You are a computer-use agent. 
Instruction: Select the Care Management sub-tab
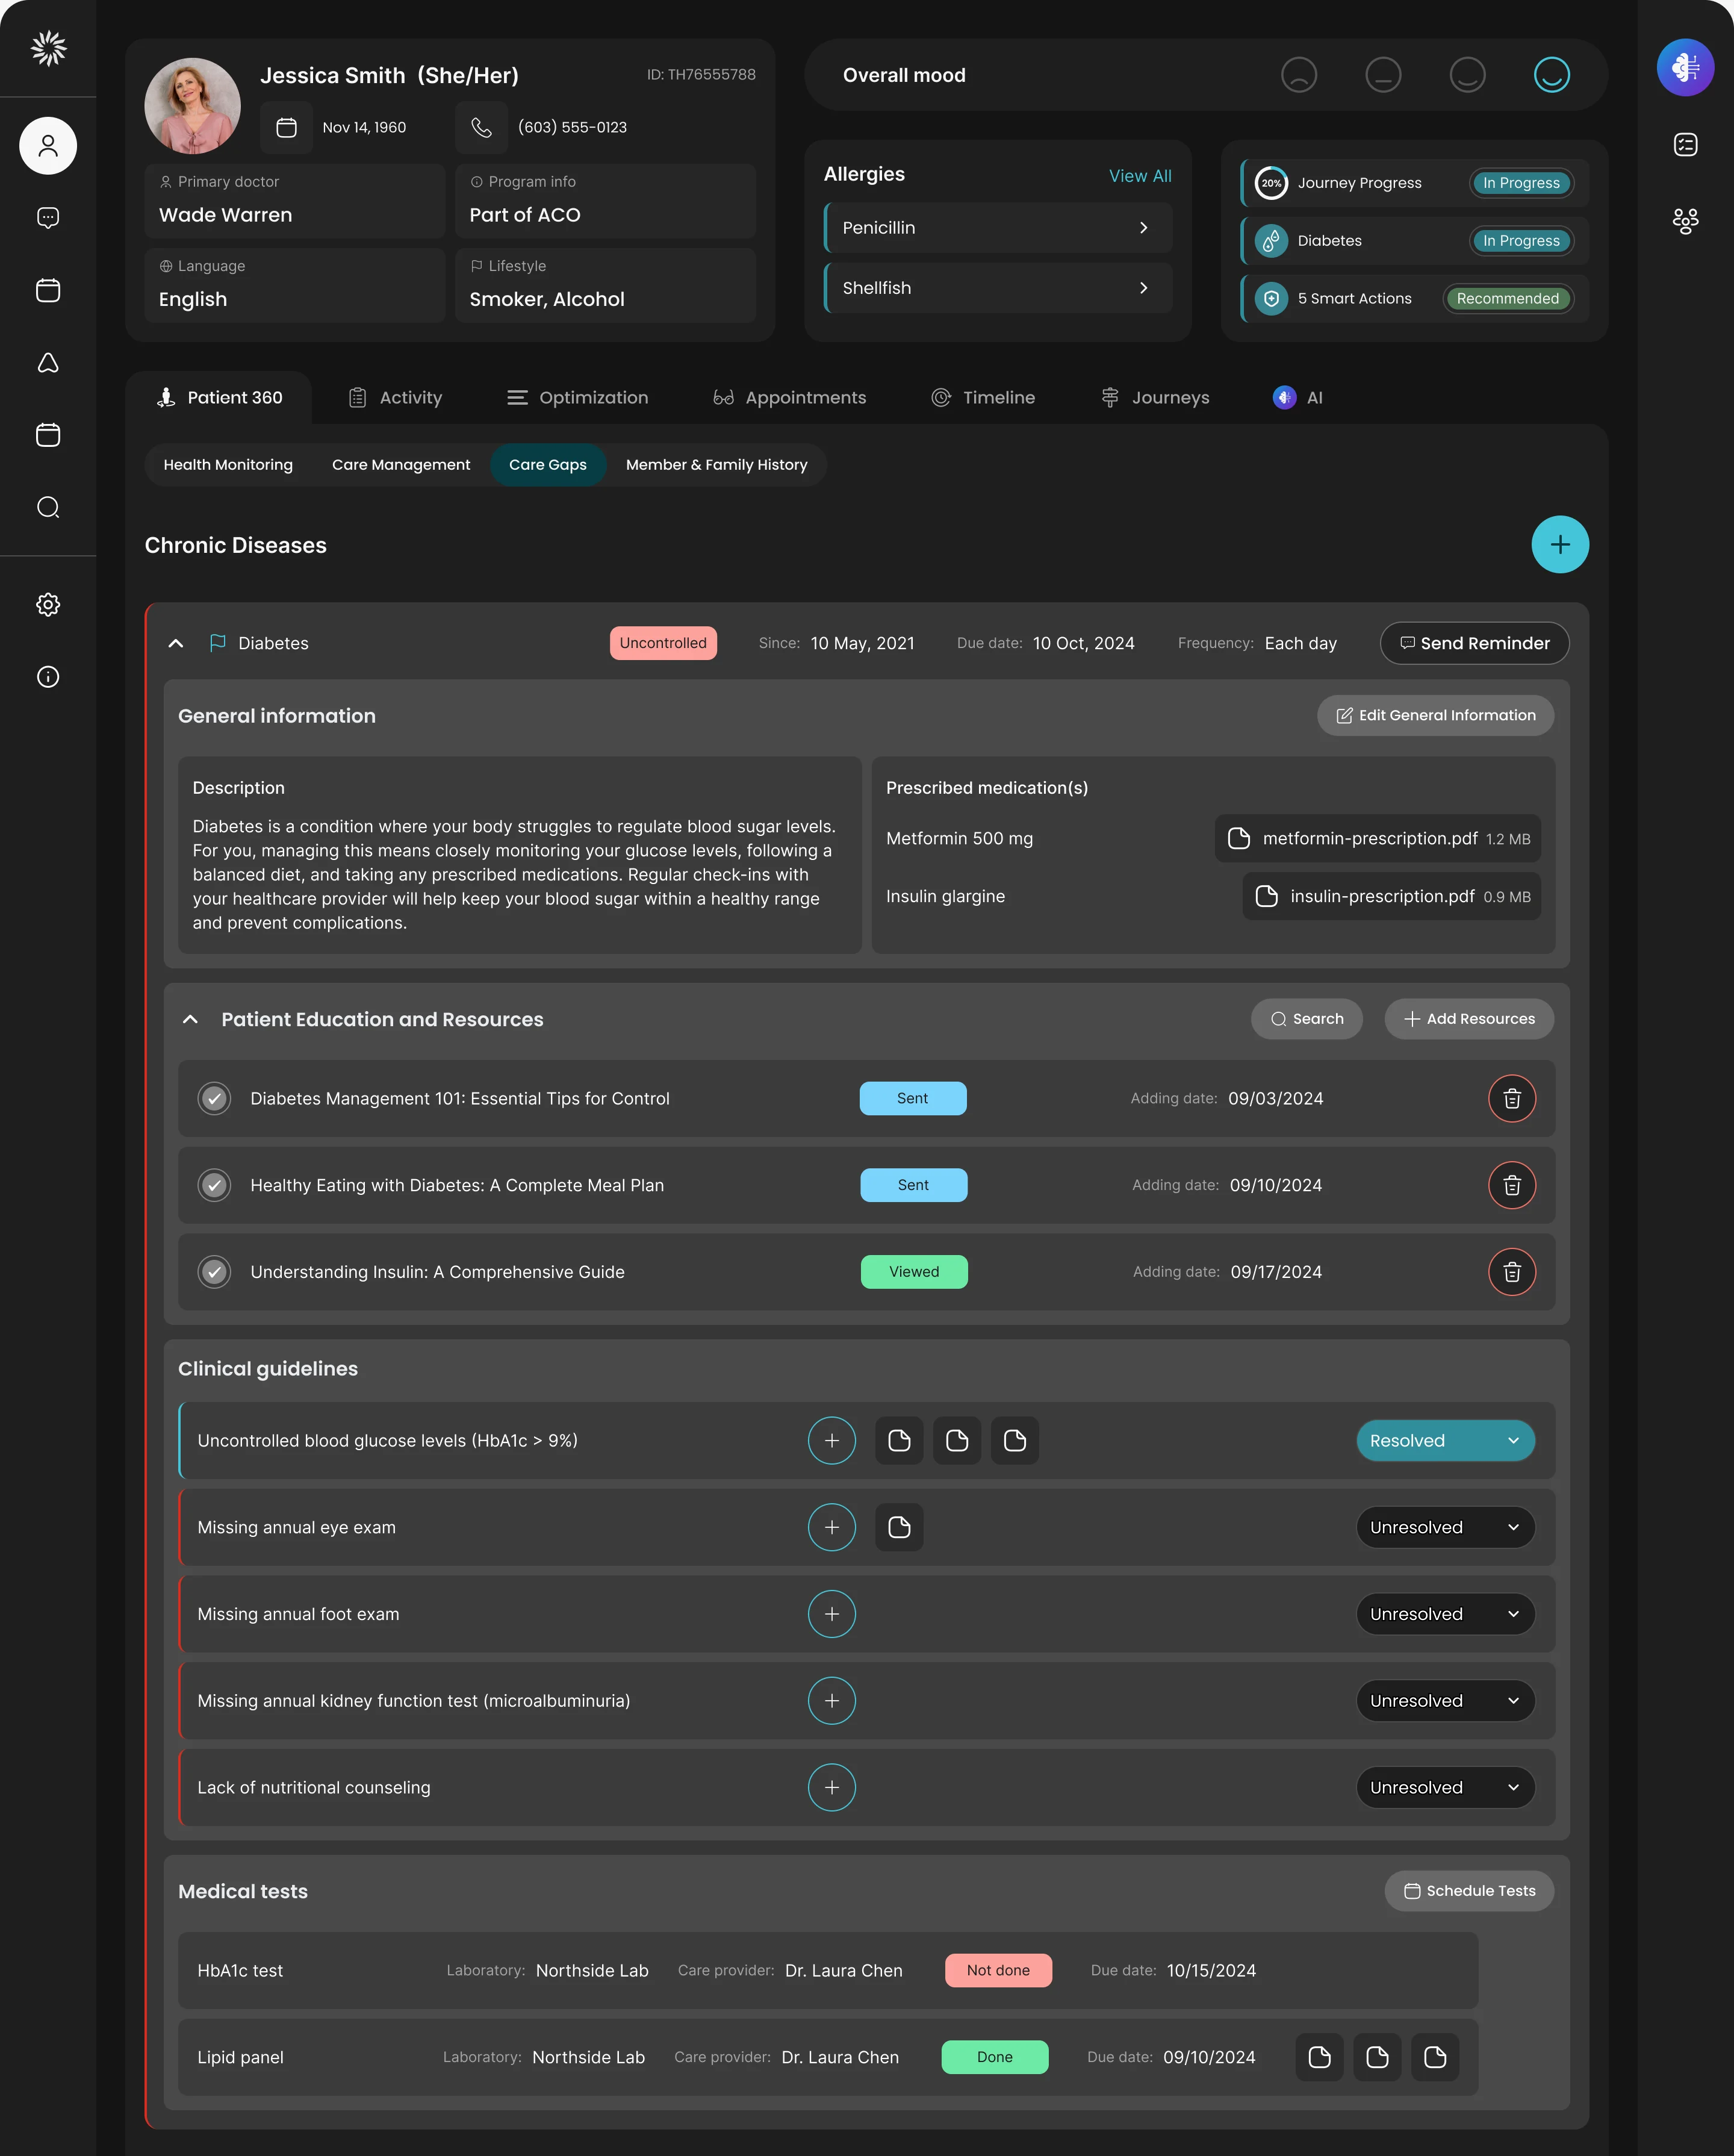point(401,465)
